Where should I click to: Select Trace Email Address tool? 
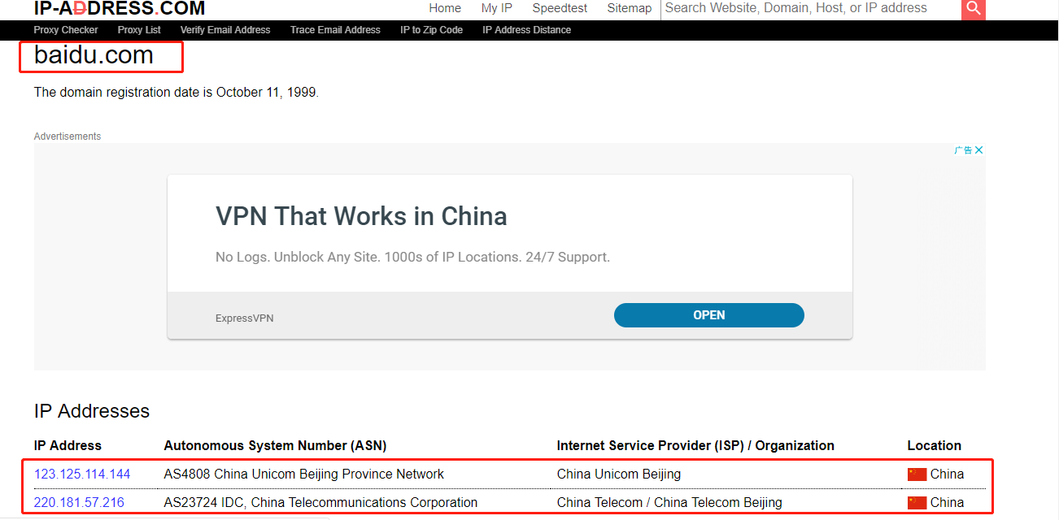[x=335, y=30]
